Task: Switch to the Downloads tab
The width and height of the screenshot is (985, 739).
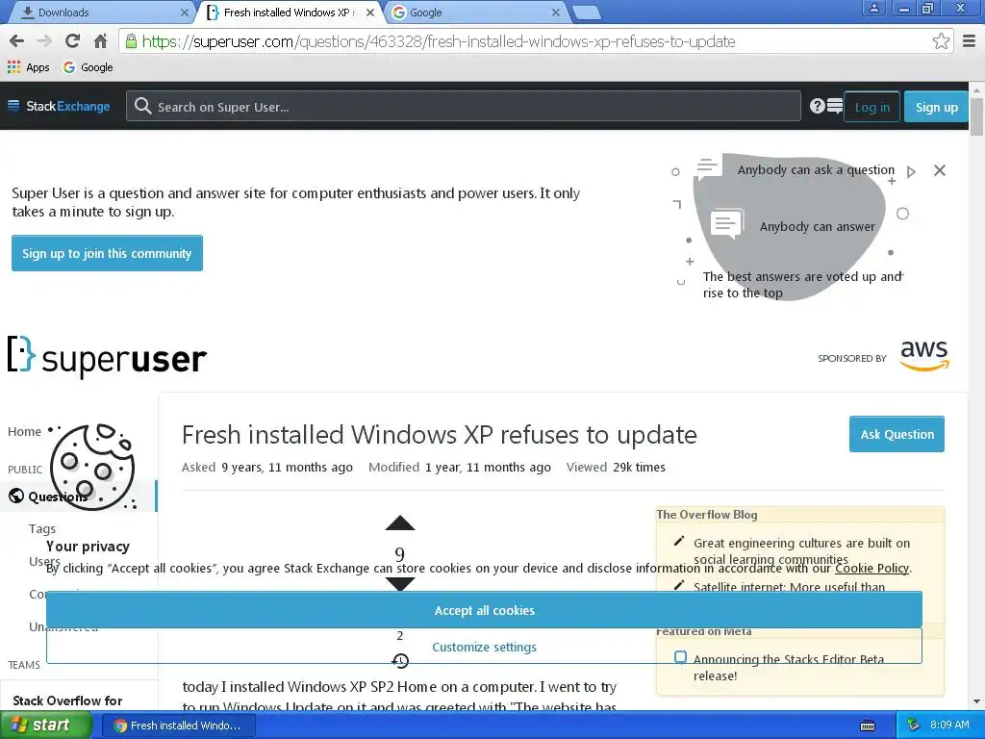Action: (100, 12)
